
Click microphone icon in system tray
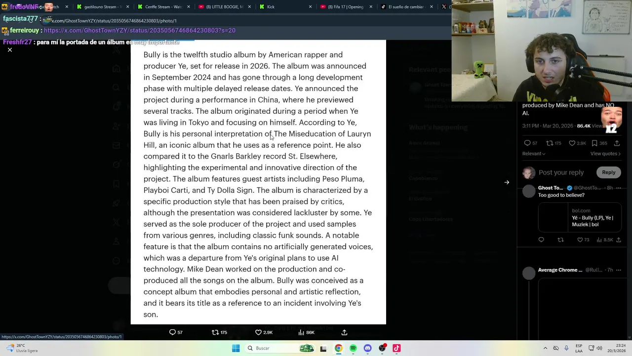(566, 348)
